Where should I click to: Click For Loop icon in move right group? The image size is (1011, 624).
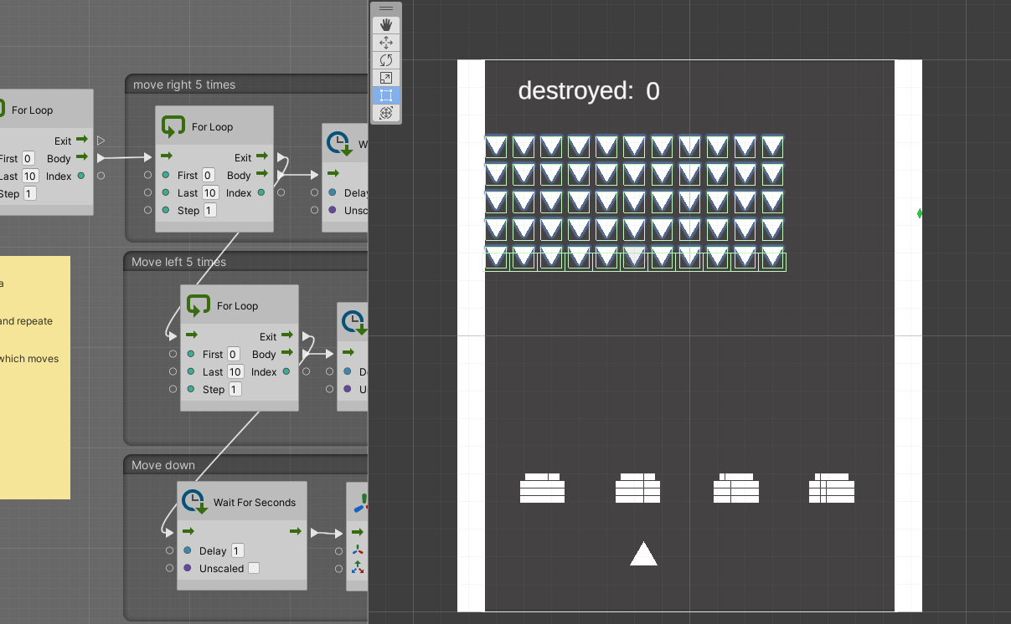[173, 126]
